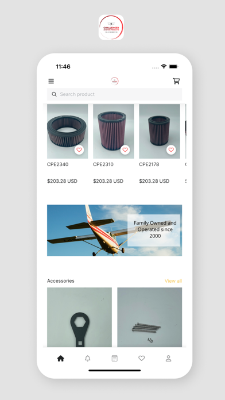
Task: Open the orders list tab
Action: tap(115, 359)
